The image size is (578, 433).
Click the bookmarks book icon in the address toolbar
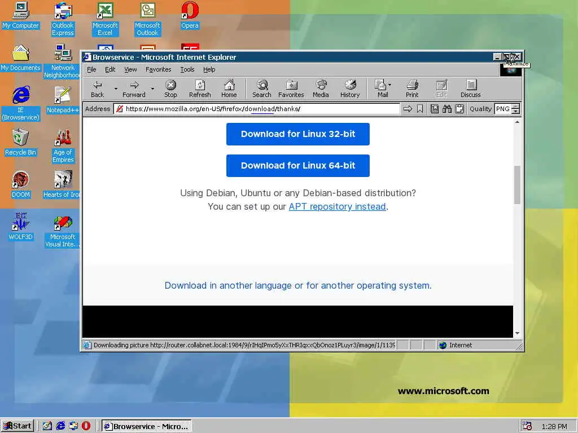coord(435,109)
